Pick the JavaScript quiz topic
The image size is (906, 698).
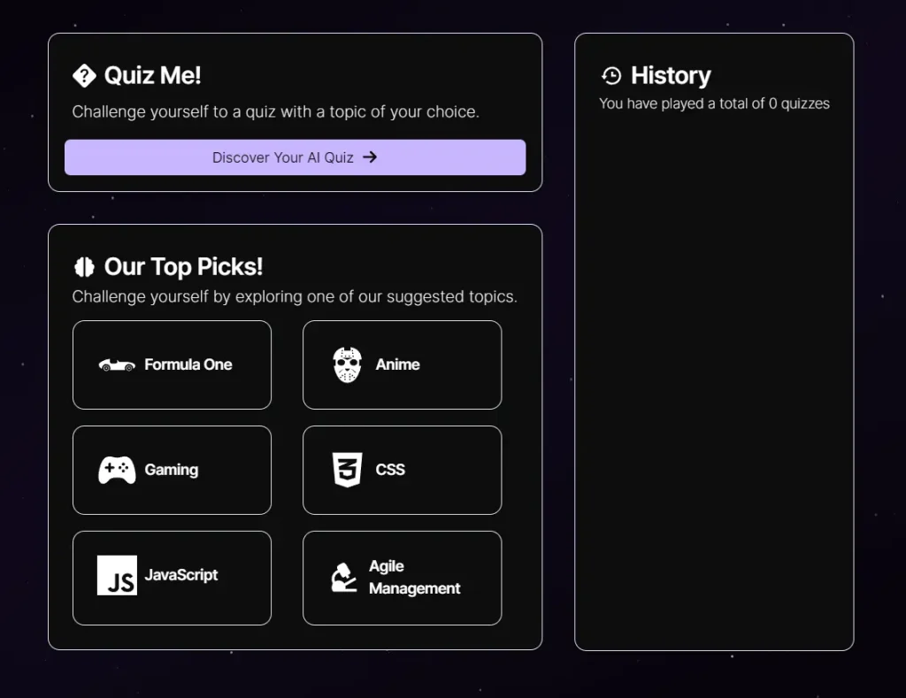172,577
